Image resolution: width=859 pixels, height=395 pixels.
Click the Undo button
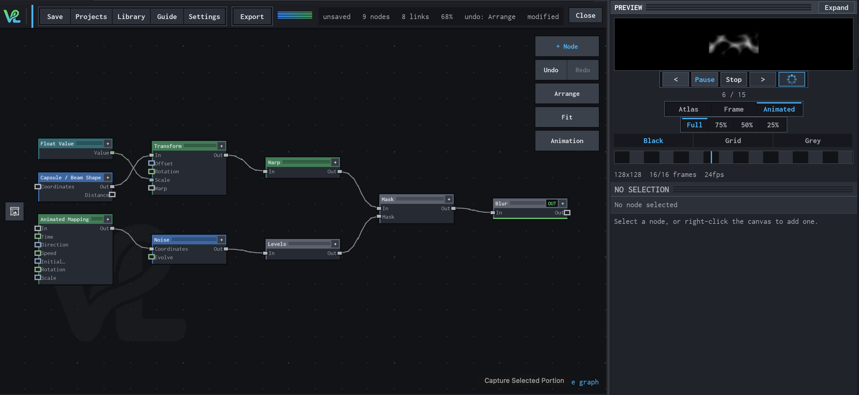pos(551,70)
